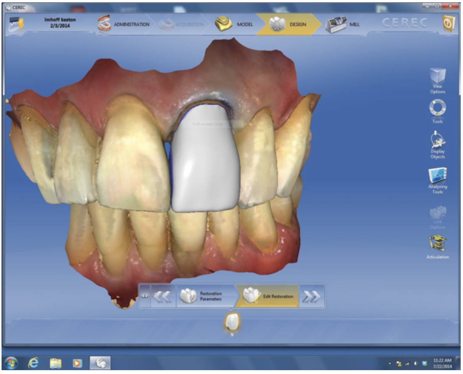This screenshot has width=463, height=374.
Task: Open the Tools wheel
Action: [437, 111]
